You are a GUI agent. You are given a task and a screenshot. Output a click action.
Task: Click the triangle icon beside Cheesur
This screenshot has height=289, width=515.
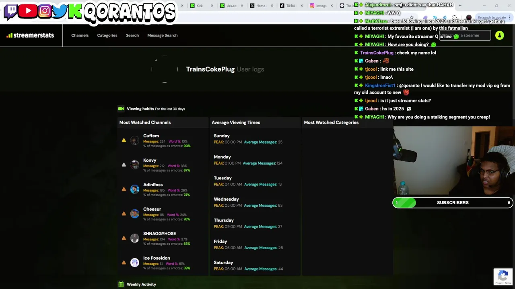pyautogui.click(x=124, y=214)
